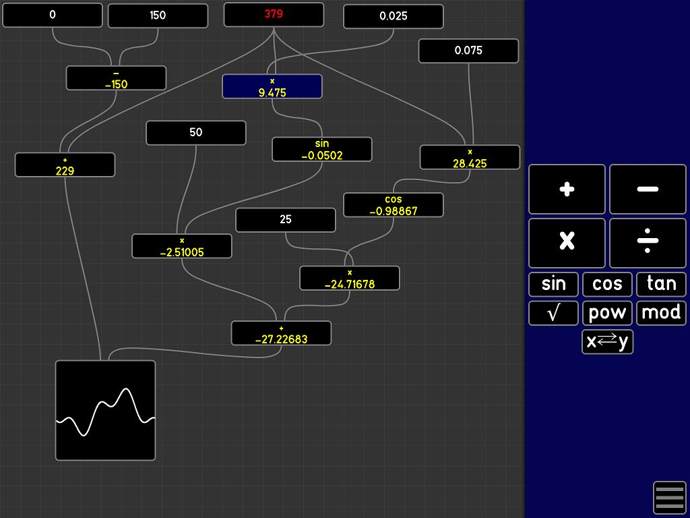Open the hamburger menu icon

[669, 498]
